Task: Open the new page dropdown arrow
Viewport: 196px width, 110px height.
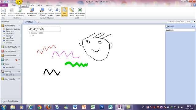Action: tap(192, 26)
